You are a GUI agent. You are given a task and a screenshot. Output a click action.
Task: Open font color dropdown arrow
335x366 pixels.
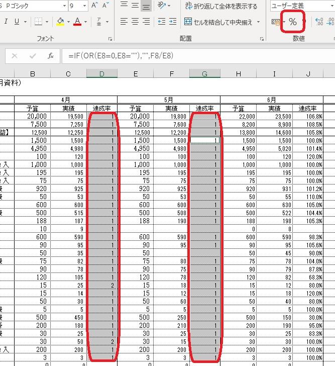click(85, 22)
